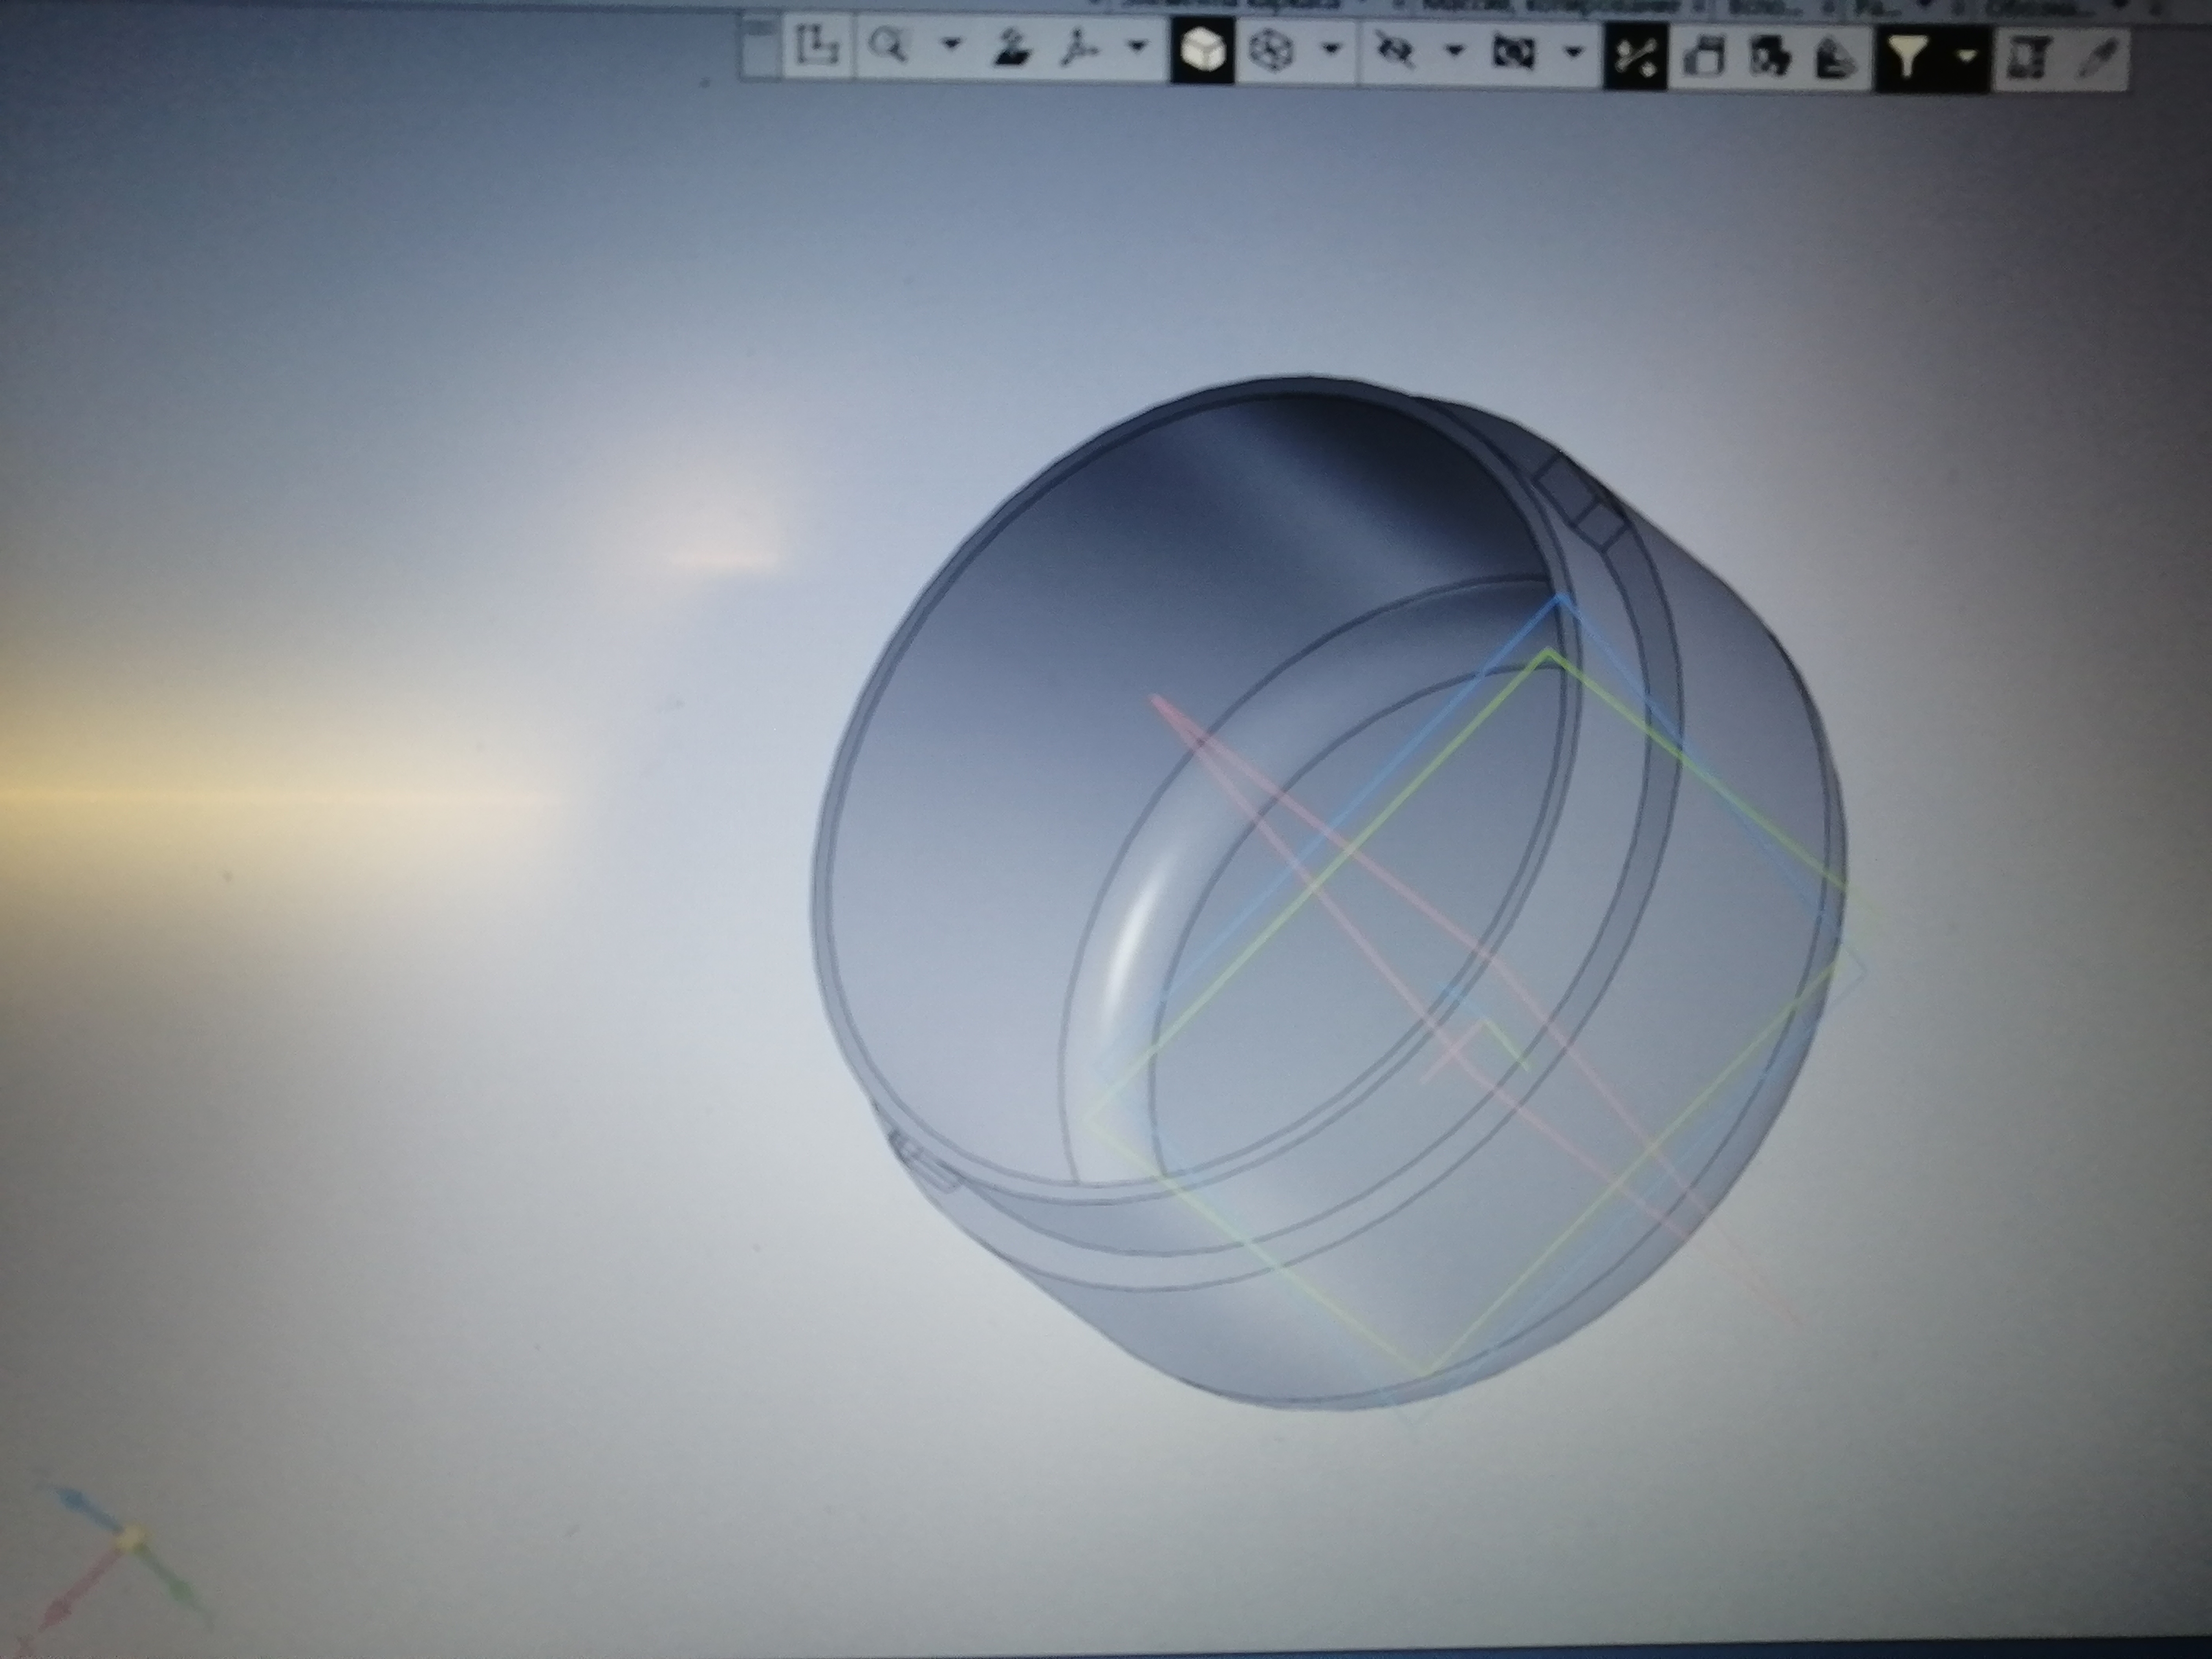Screen dimensions: 2212x1659
Task: Expand the hide objects dropdown arrow
Action: (1455, 50)
